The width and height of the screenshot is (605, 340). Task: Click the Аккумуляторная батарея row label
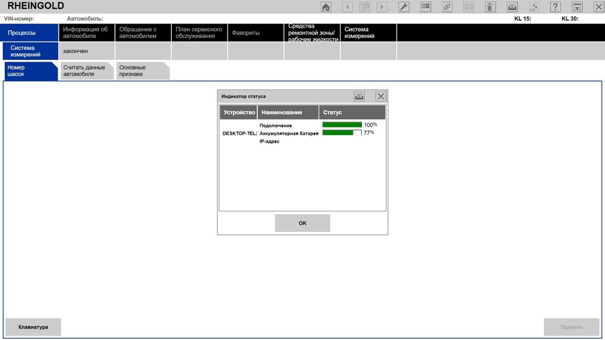(289, 133)
